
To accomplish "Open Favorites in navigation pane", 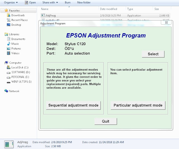I will point(15,11).
